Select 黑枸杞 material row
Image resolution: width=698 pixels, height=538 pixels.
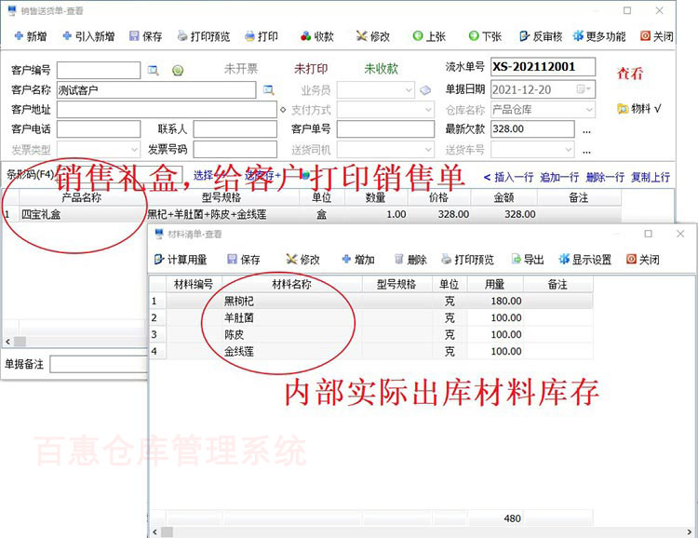[370, 301]
